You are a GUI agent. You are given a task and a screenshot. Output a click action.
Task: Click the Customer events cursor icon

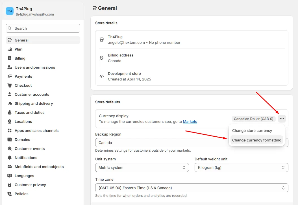[10, 149]
